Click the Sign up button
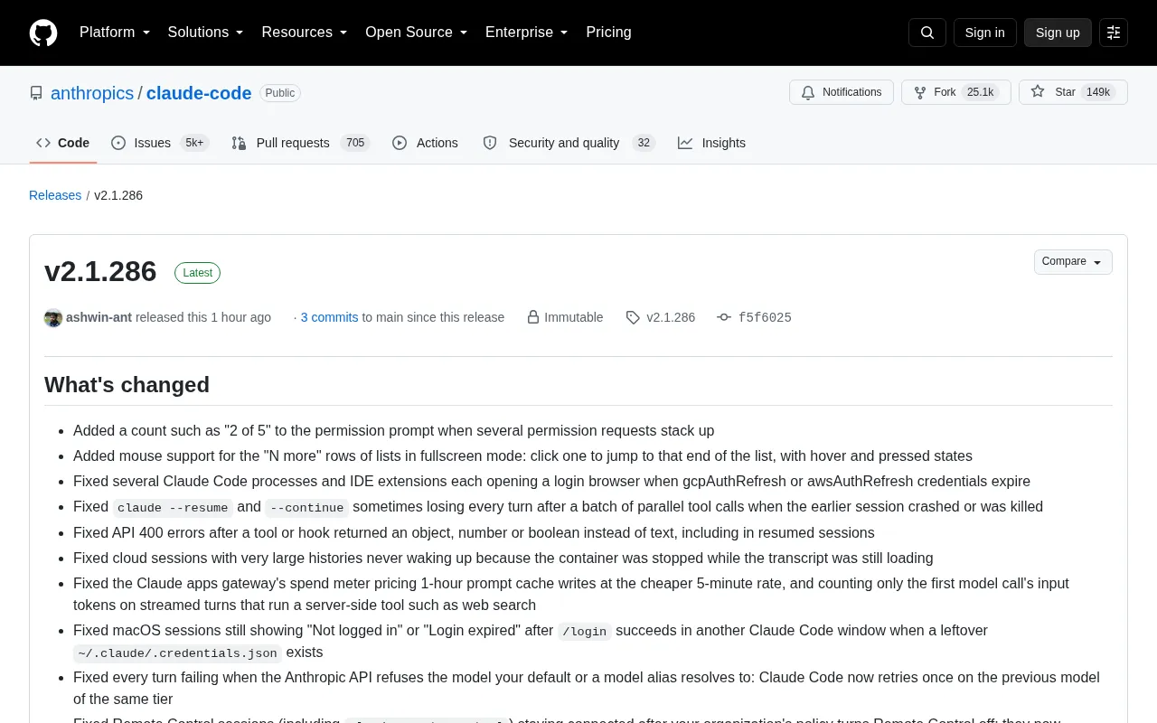This screenshot has height=723, width=1157. (1058, 33)
